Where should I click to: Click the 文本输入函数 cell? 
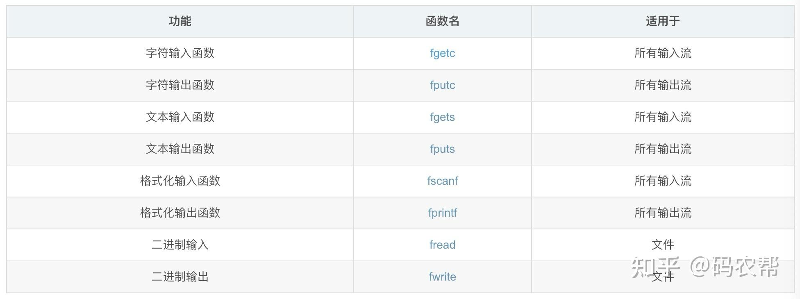coord(180,117)
